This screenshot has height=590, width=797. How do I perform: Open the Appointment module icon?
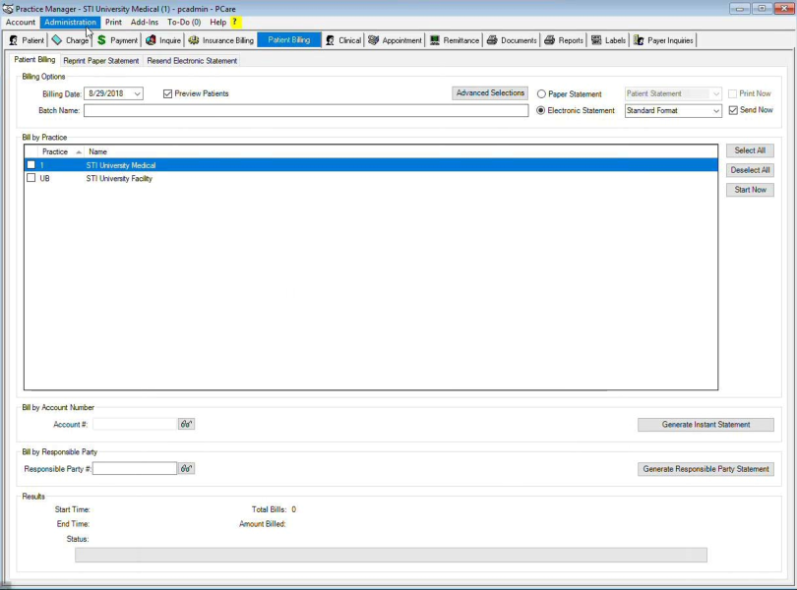374,40
